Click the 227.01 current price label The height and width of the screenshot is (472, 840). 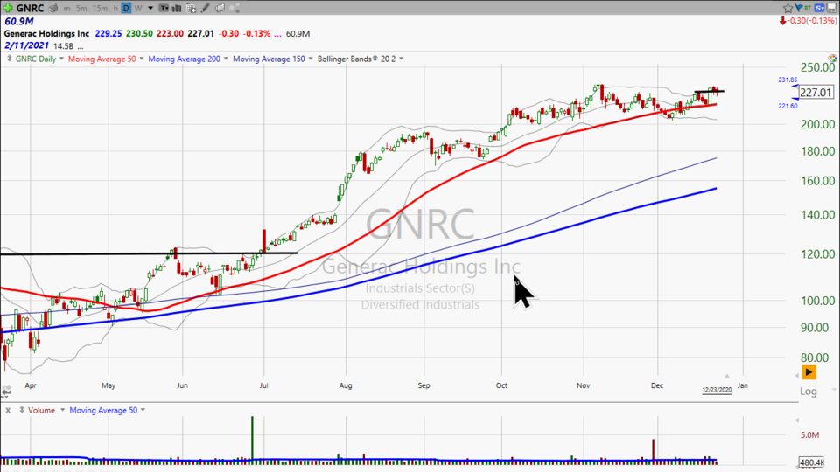[x=815, y=92]
